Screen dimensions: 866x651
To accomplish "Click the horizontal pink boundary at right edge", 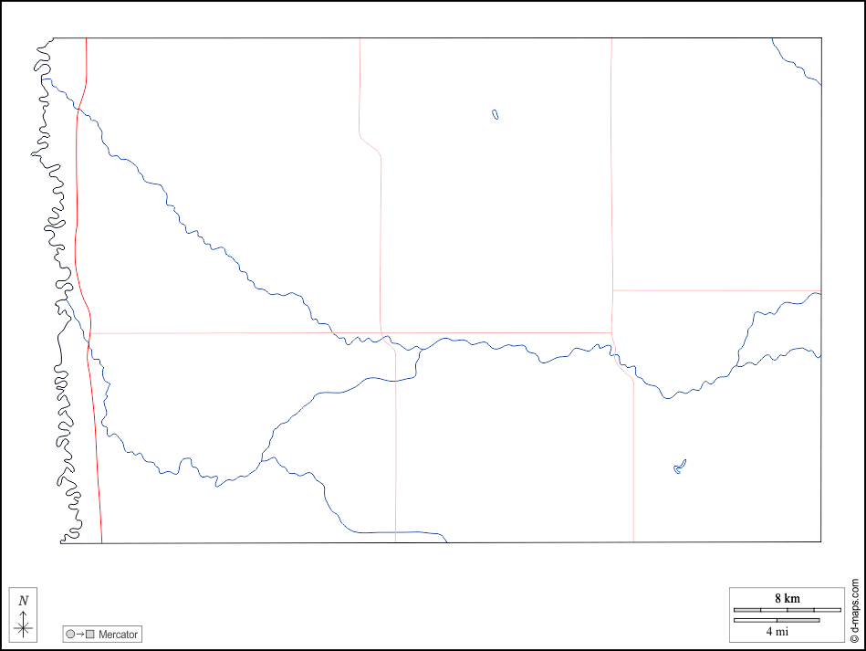I will [716, 290].
